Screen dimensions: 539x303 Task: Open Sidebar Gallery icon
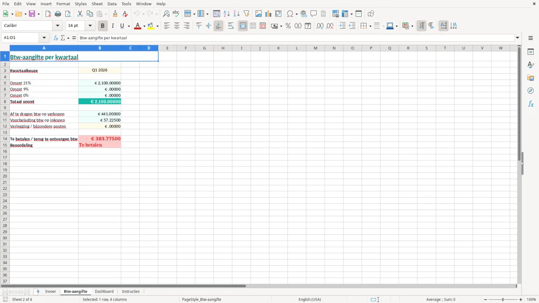530,78
